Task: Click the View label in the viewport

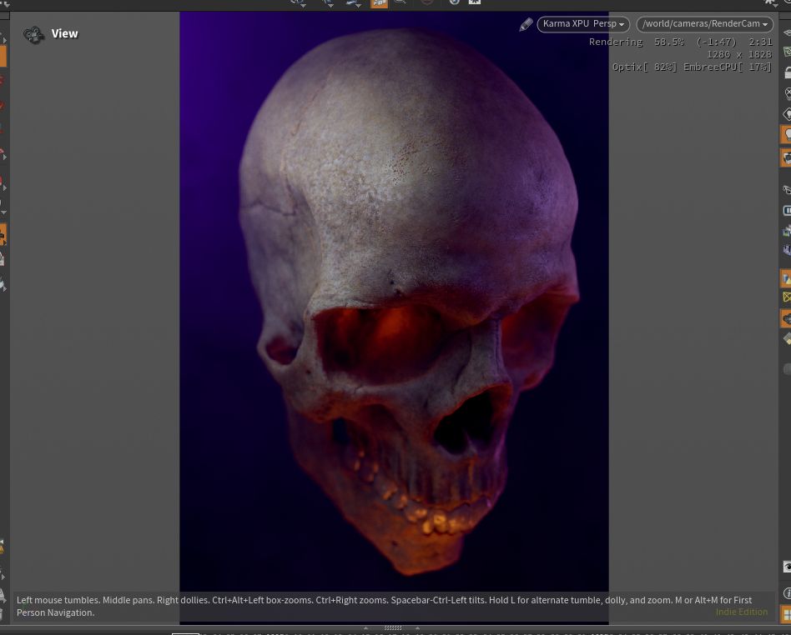Action: click(64, 34)
